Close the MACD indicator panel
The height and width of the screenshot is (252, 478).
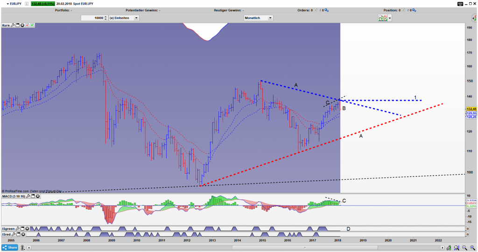[38, 196]
